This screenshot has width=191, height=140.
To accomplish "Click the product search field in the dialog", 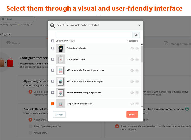I will [x=94, y=35].
